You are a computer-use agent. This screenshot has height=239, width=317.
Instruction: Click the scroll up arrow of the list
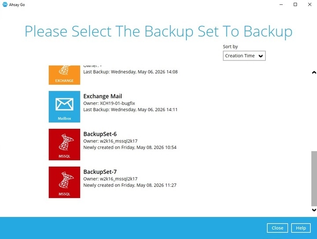pyautogui.click(x=314, y=72)
